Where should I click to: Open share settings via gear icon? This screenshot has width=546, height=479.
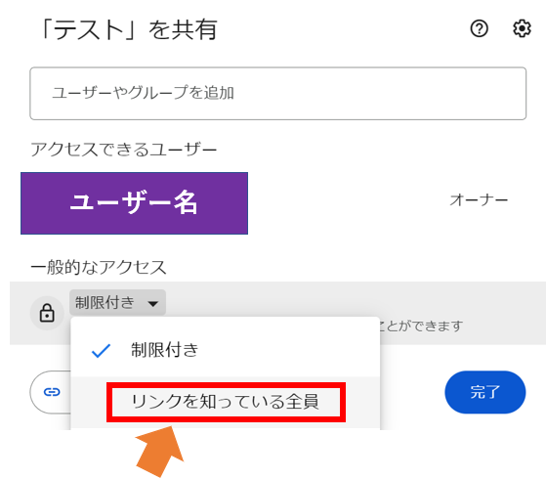(522, 28)
